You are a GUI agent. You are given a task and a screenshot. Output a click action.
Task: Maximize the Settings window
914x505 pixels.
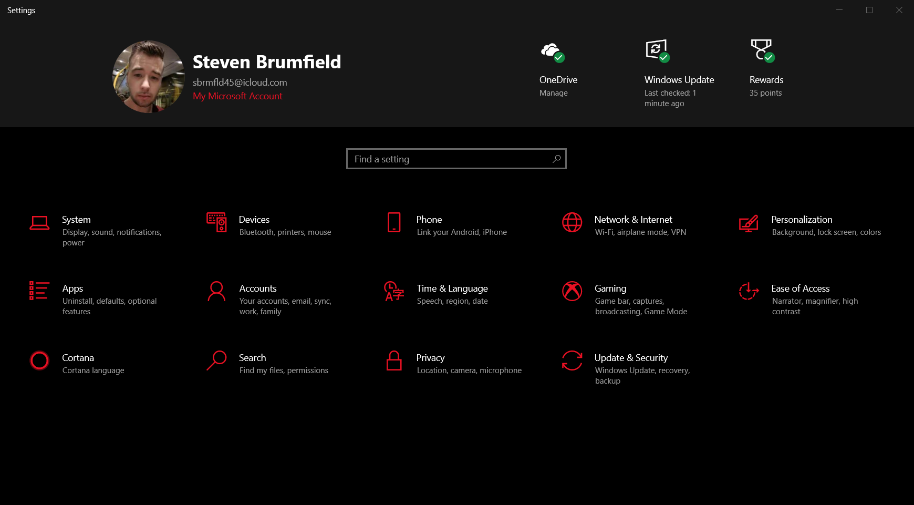point(869,10)
